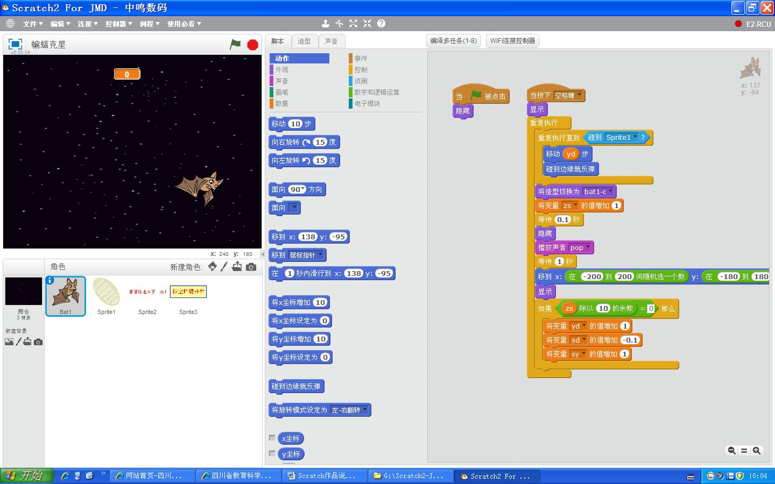This screenshot has height=484, width=775.
Task: Enable the x坐标 reporter checkbox
Action: pyautogui.click(x=272, y=438)
